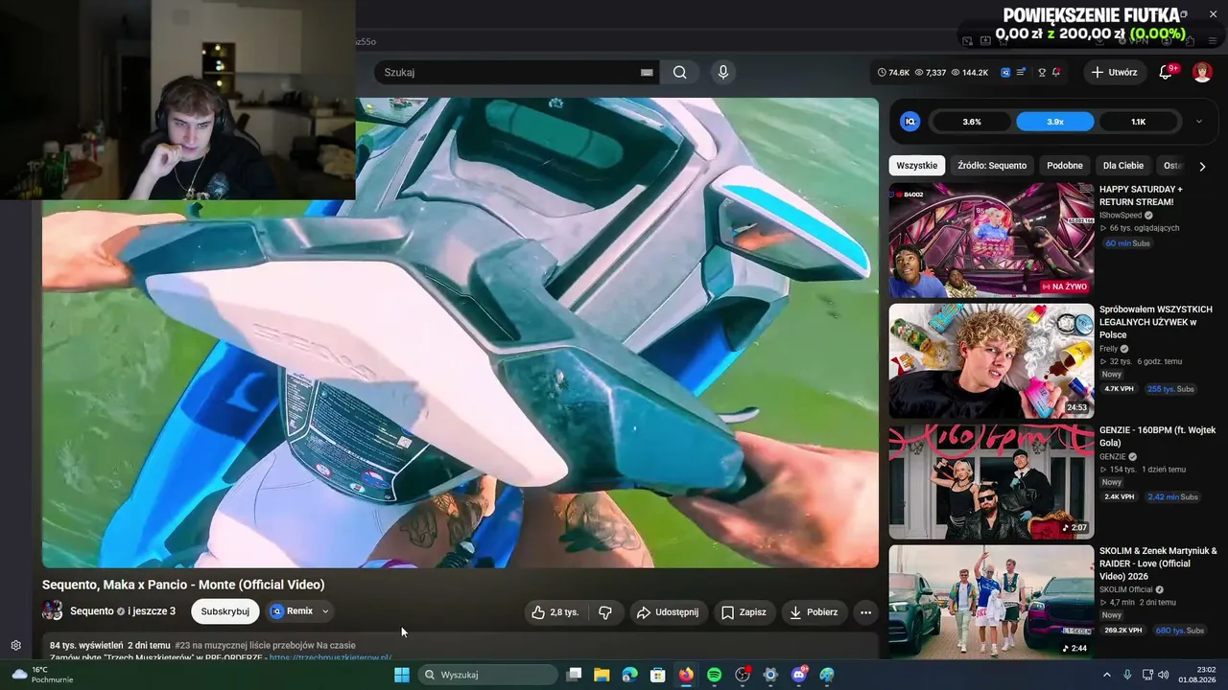
Task: Click the GENZIE channel name under 160BPM
Action: click(1113, 457)
